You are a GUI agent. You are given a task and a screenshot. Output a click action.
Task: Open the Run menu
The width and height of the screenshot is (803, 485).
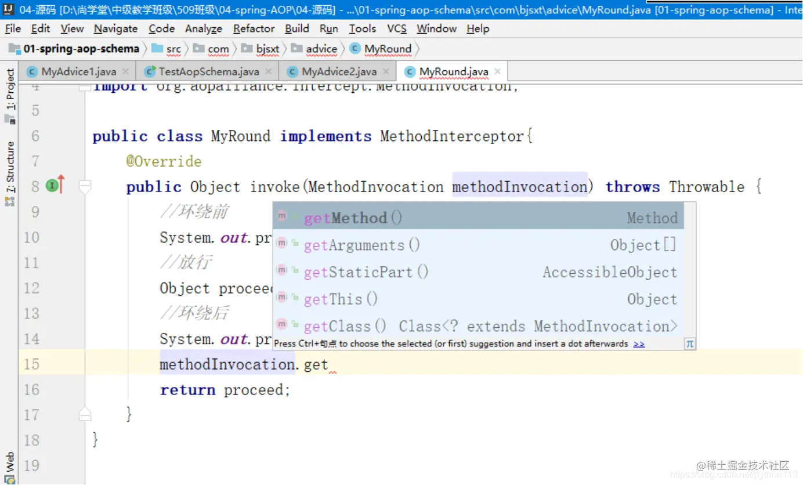pos(329,28)
